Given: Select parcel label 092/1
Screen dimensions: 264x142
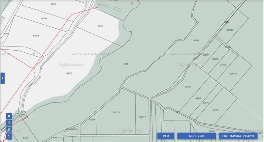Looking at the screenshot, I should 196,41.
